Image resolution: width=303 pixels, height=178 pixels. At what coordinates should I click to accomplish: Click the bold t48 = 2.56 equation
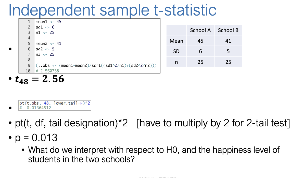pos(40,79)
